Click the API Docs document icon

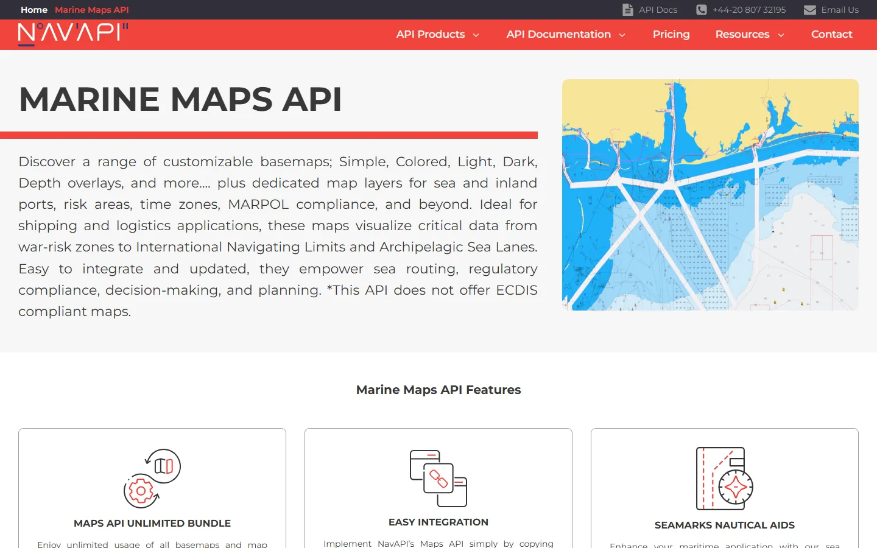627,10
